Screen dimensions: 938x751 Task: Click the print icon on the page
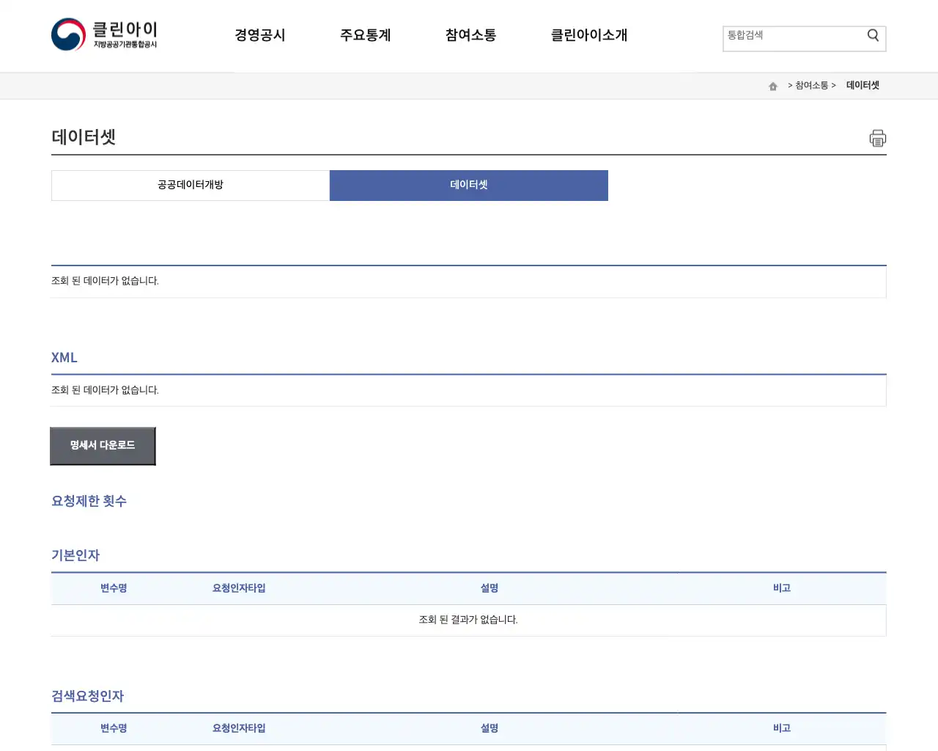click(x=877, y=138)
